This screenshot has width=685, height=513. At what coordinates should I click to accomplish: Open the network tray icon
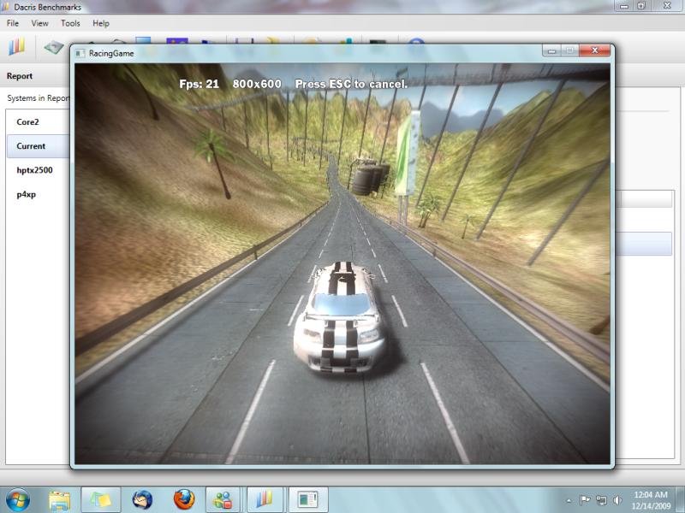coord(602,500)
